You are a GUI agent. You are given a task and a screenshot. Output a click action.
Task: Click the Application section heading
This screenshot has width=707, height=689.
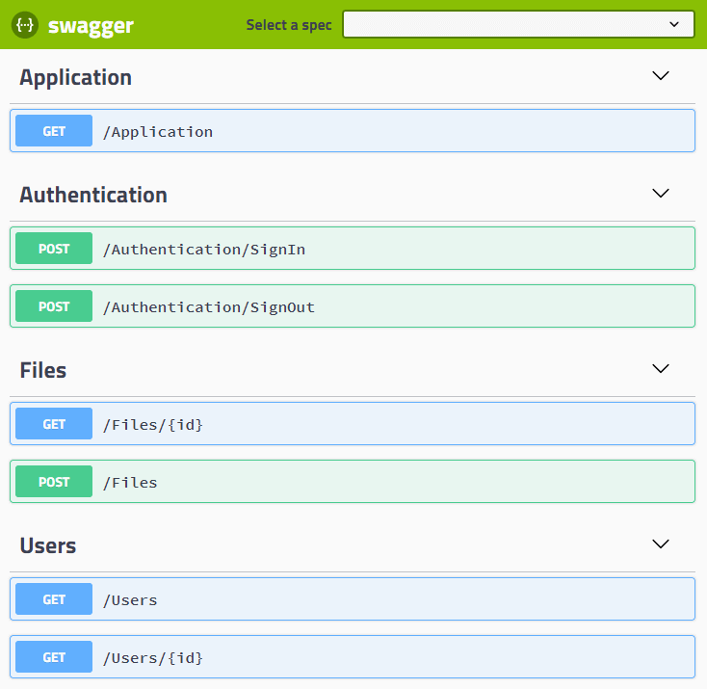point(76,78)
